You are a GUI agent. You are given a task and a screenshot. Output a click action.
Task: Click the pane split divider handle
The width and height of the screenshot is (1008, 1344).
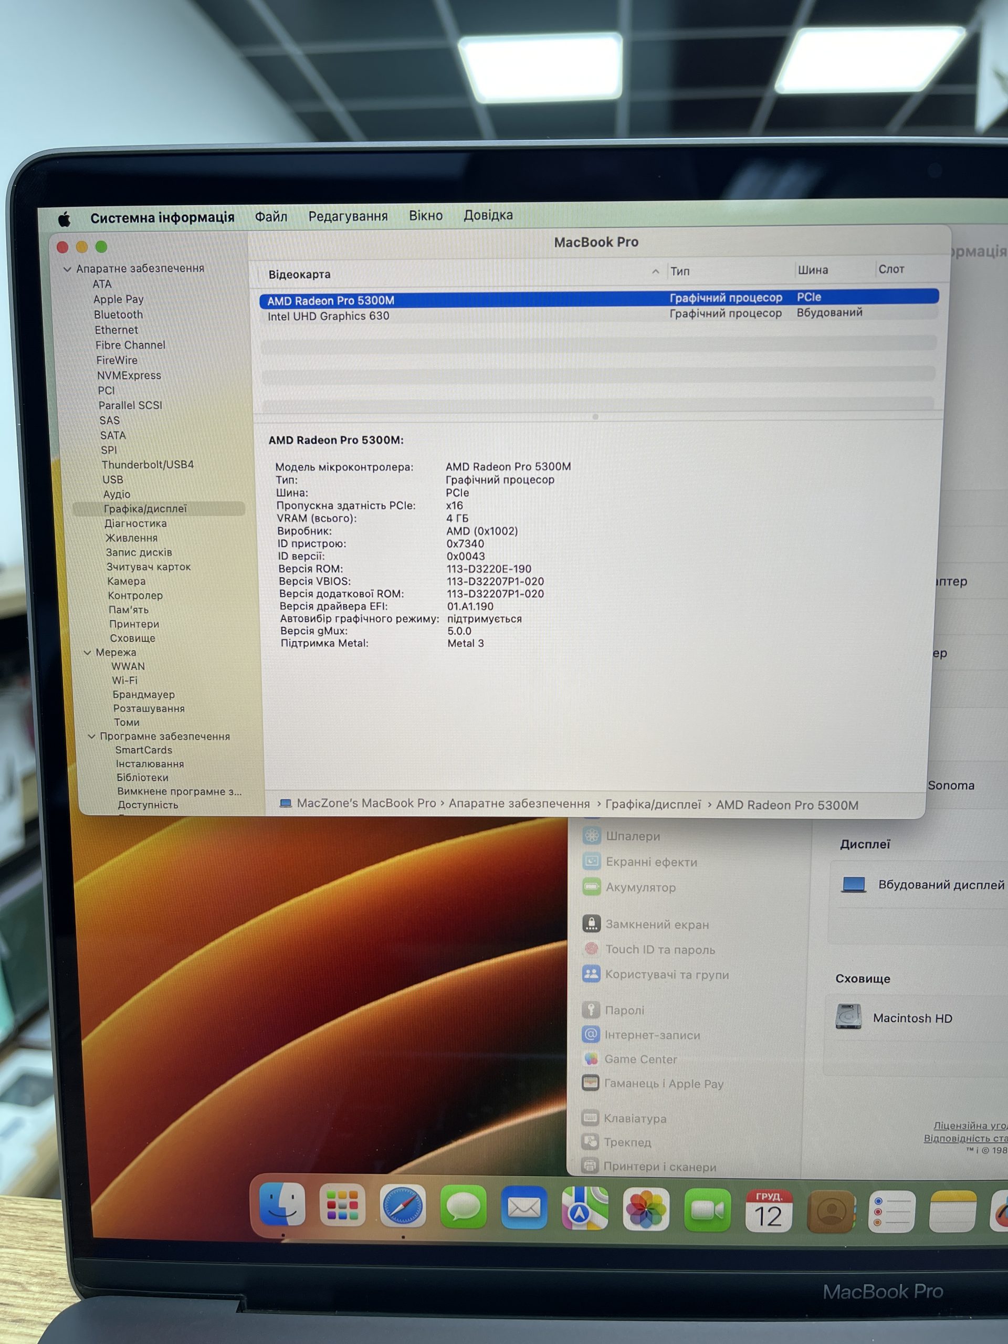(x=595, y=417)
